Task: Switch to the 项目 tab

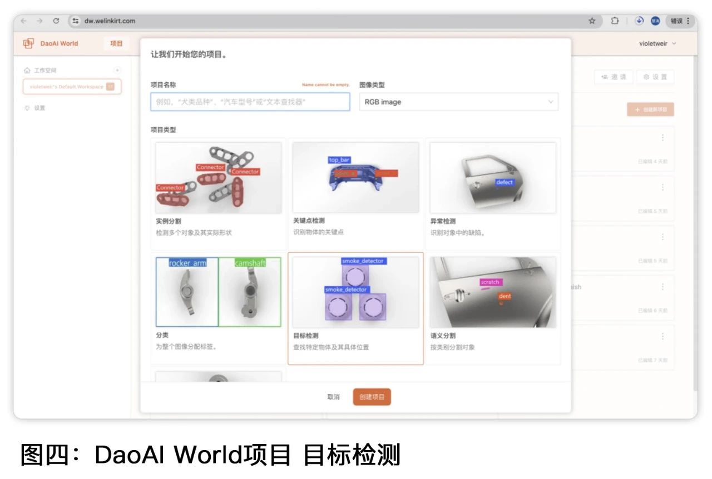Action: [116, 43]
